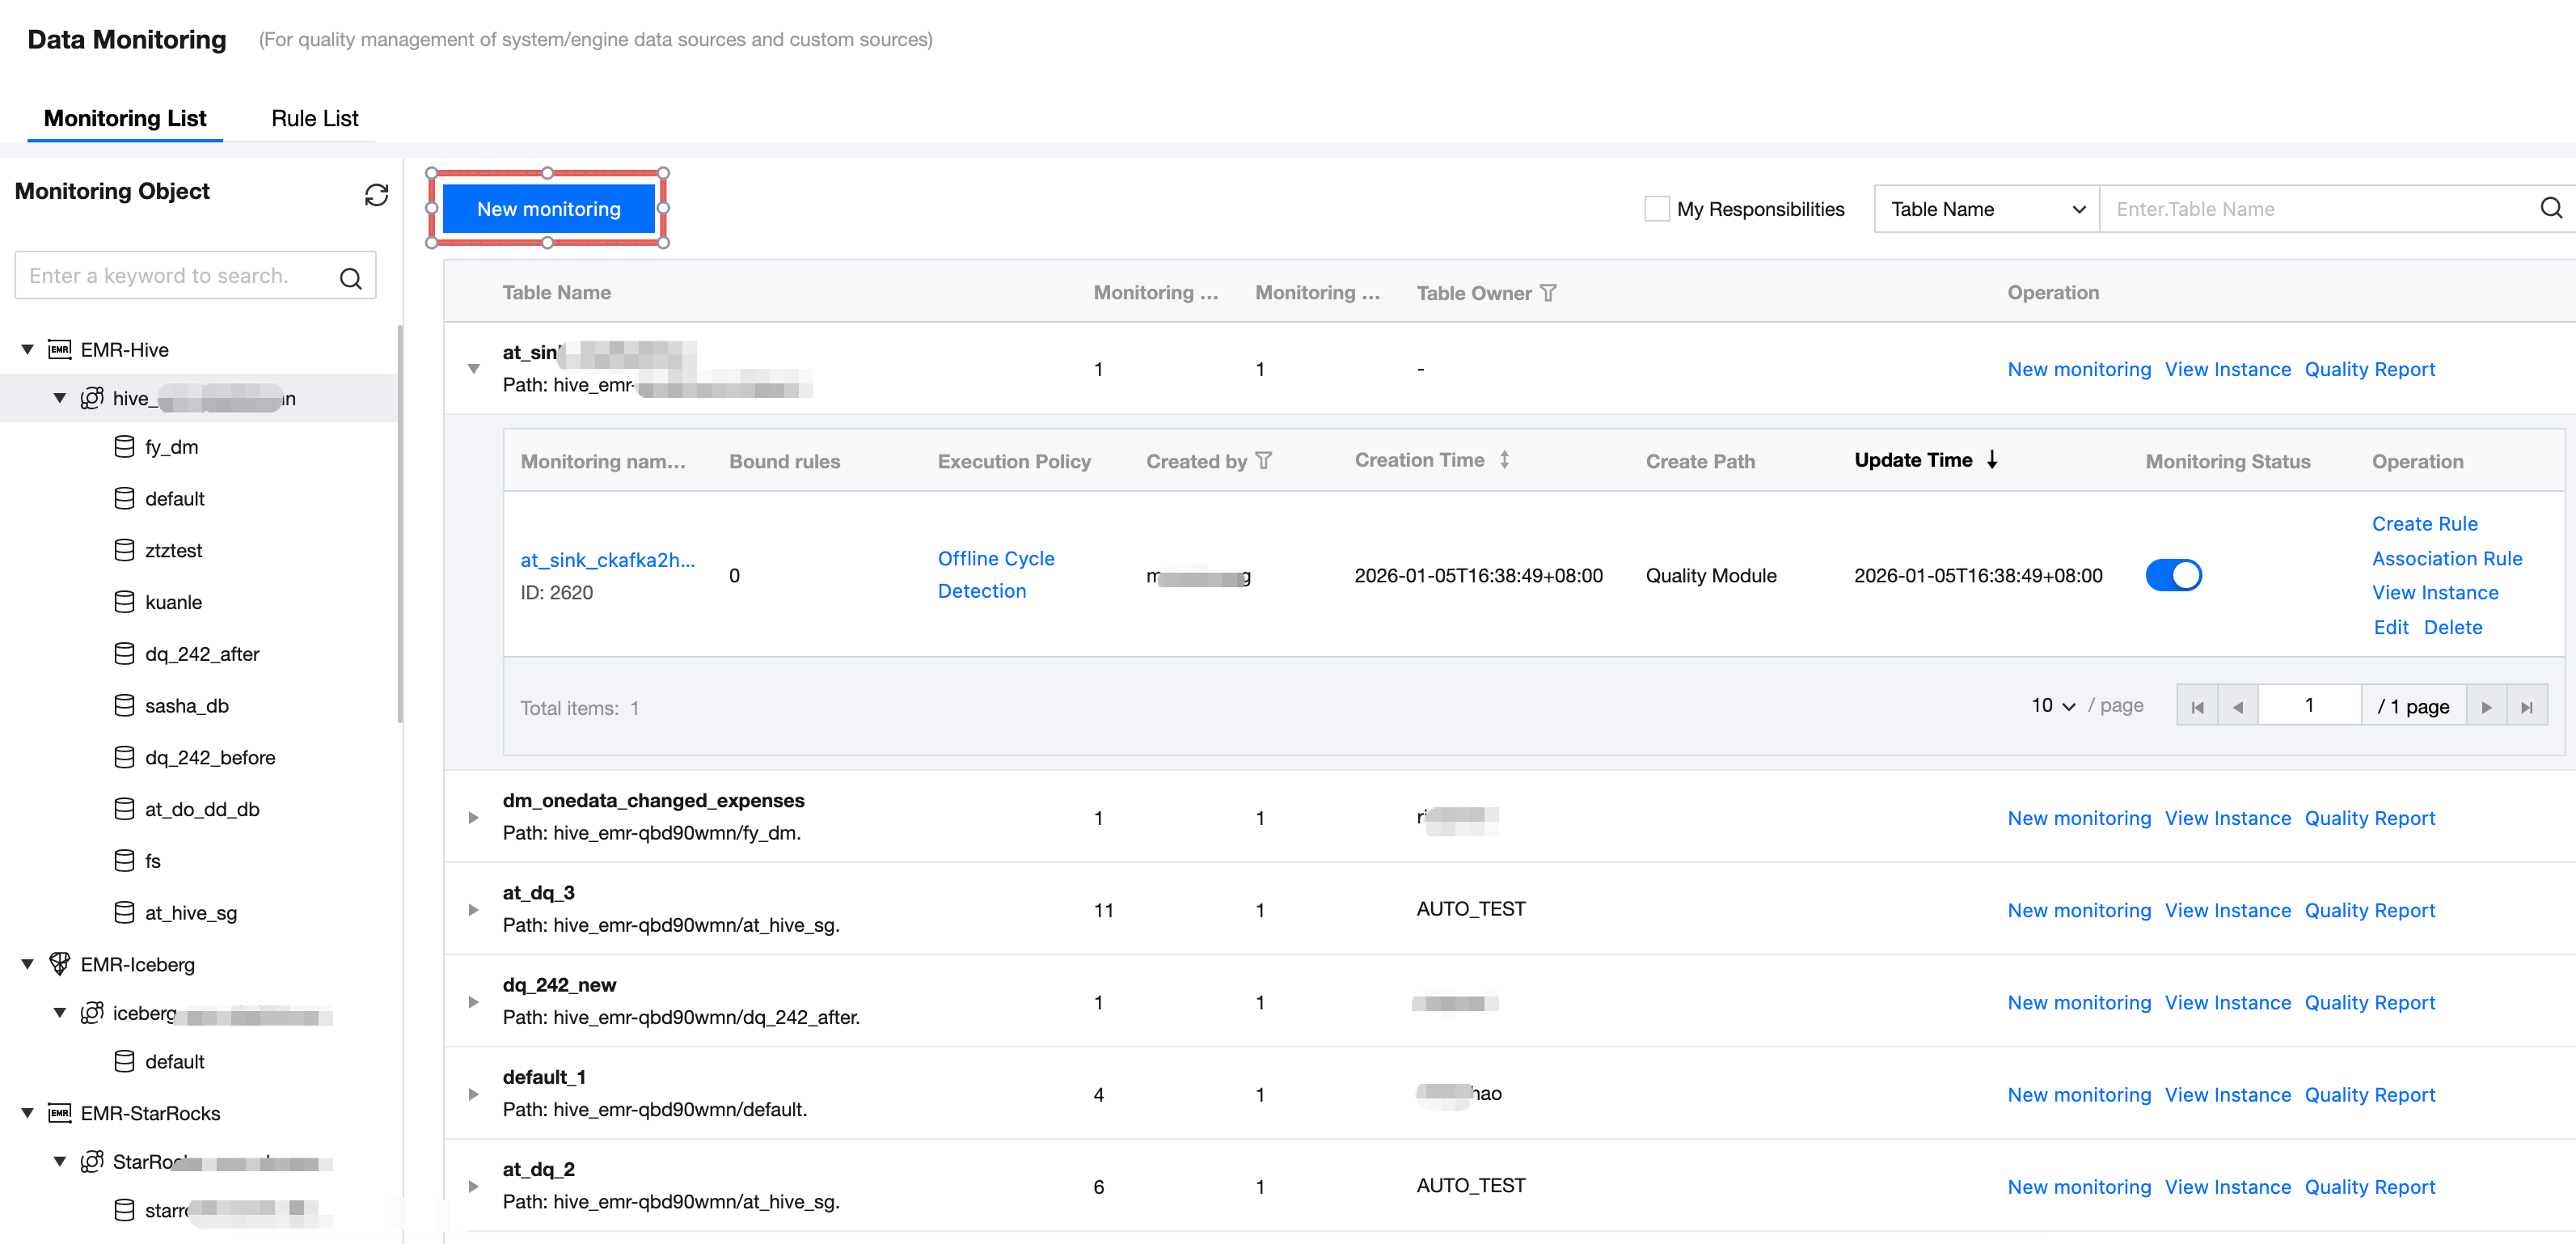Image resolution: width=2576 pixels, height=1244 pixels.
Task: Open the Table Name search-type dropdown
Action: pyautogui.click(x=1986, y=209)
